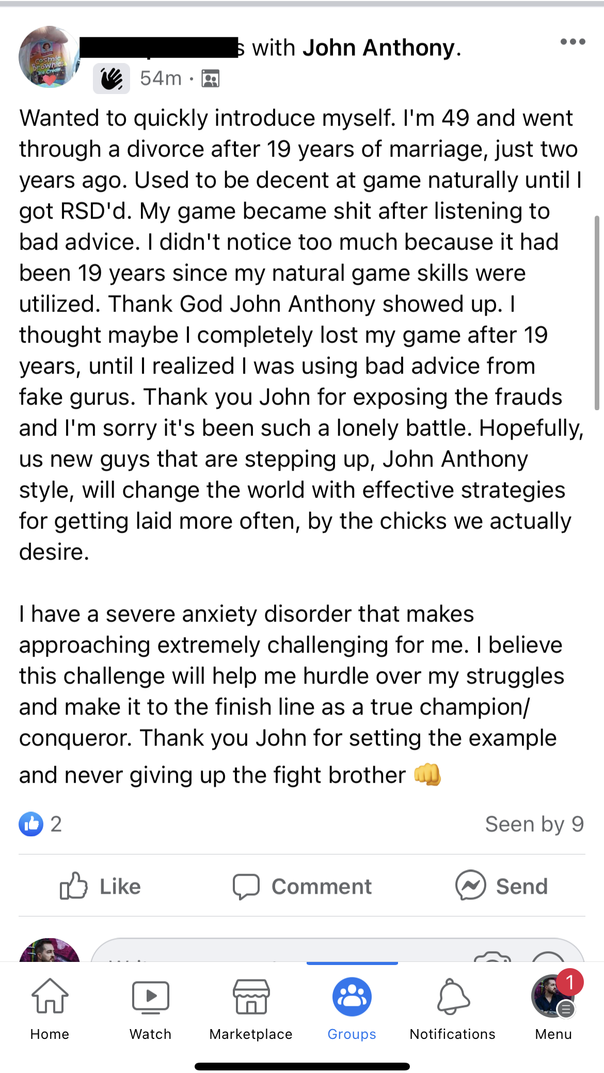Attach a photo using the comment camera icon
The image size is (604, 1073).
point(492,955)
